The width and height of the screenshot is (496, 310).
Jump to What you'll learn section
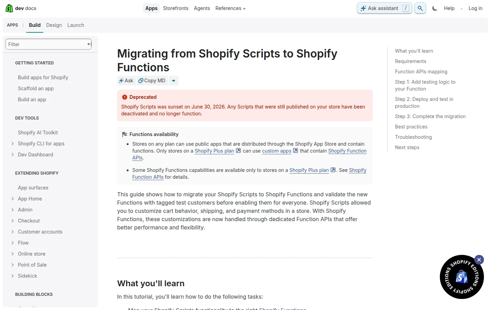(x=414, y=51)
